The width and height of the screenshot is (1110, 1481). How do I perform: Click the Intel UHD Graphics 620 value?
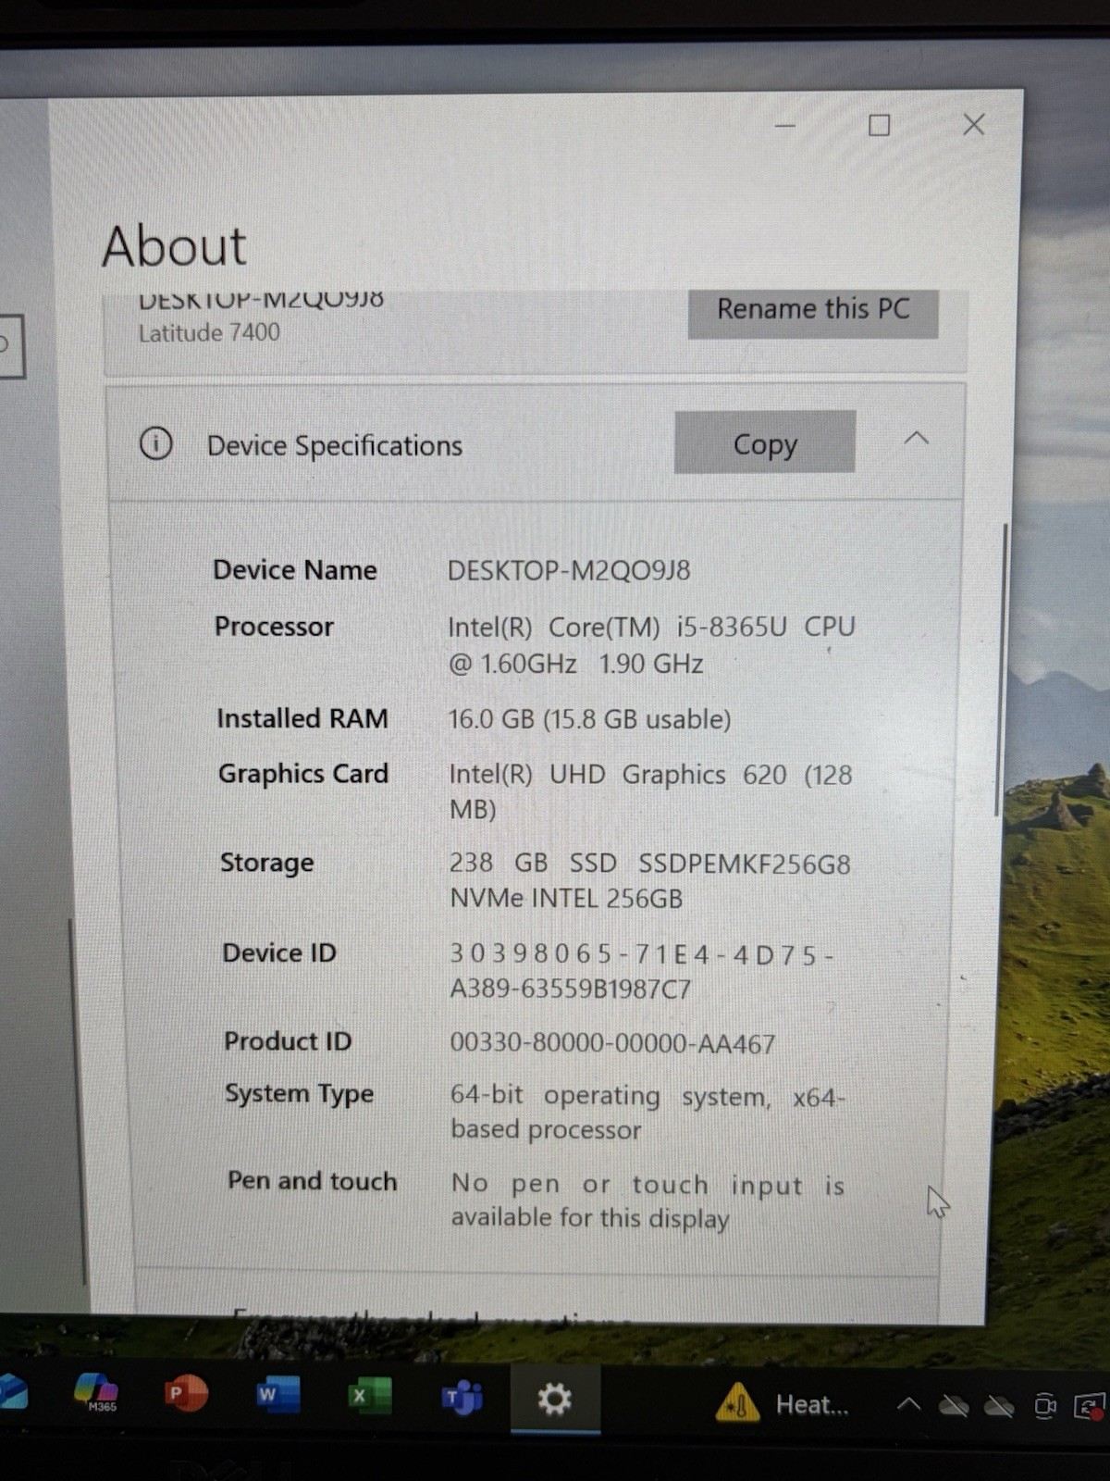650,791
